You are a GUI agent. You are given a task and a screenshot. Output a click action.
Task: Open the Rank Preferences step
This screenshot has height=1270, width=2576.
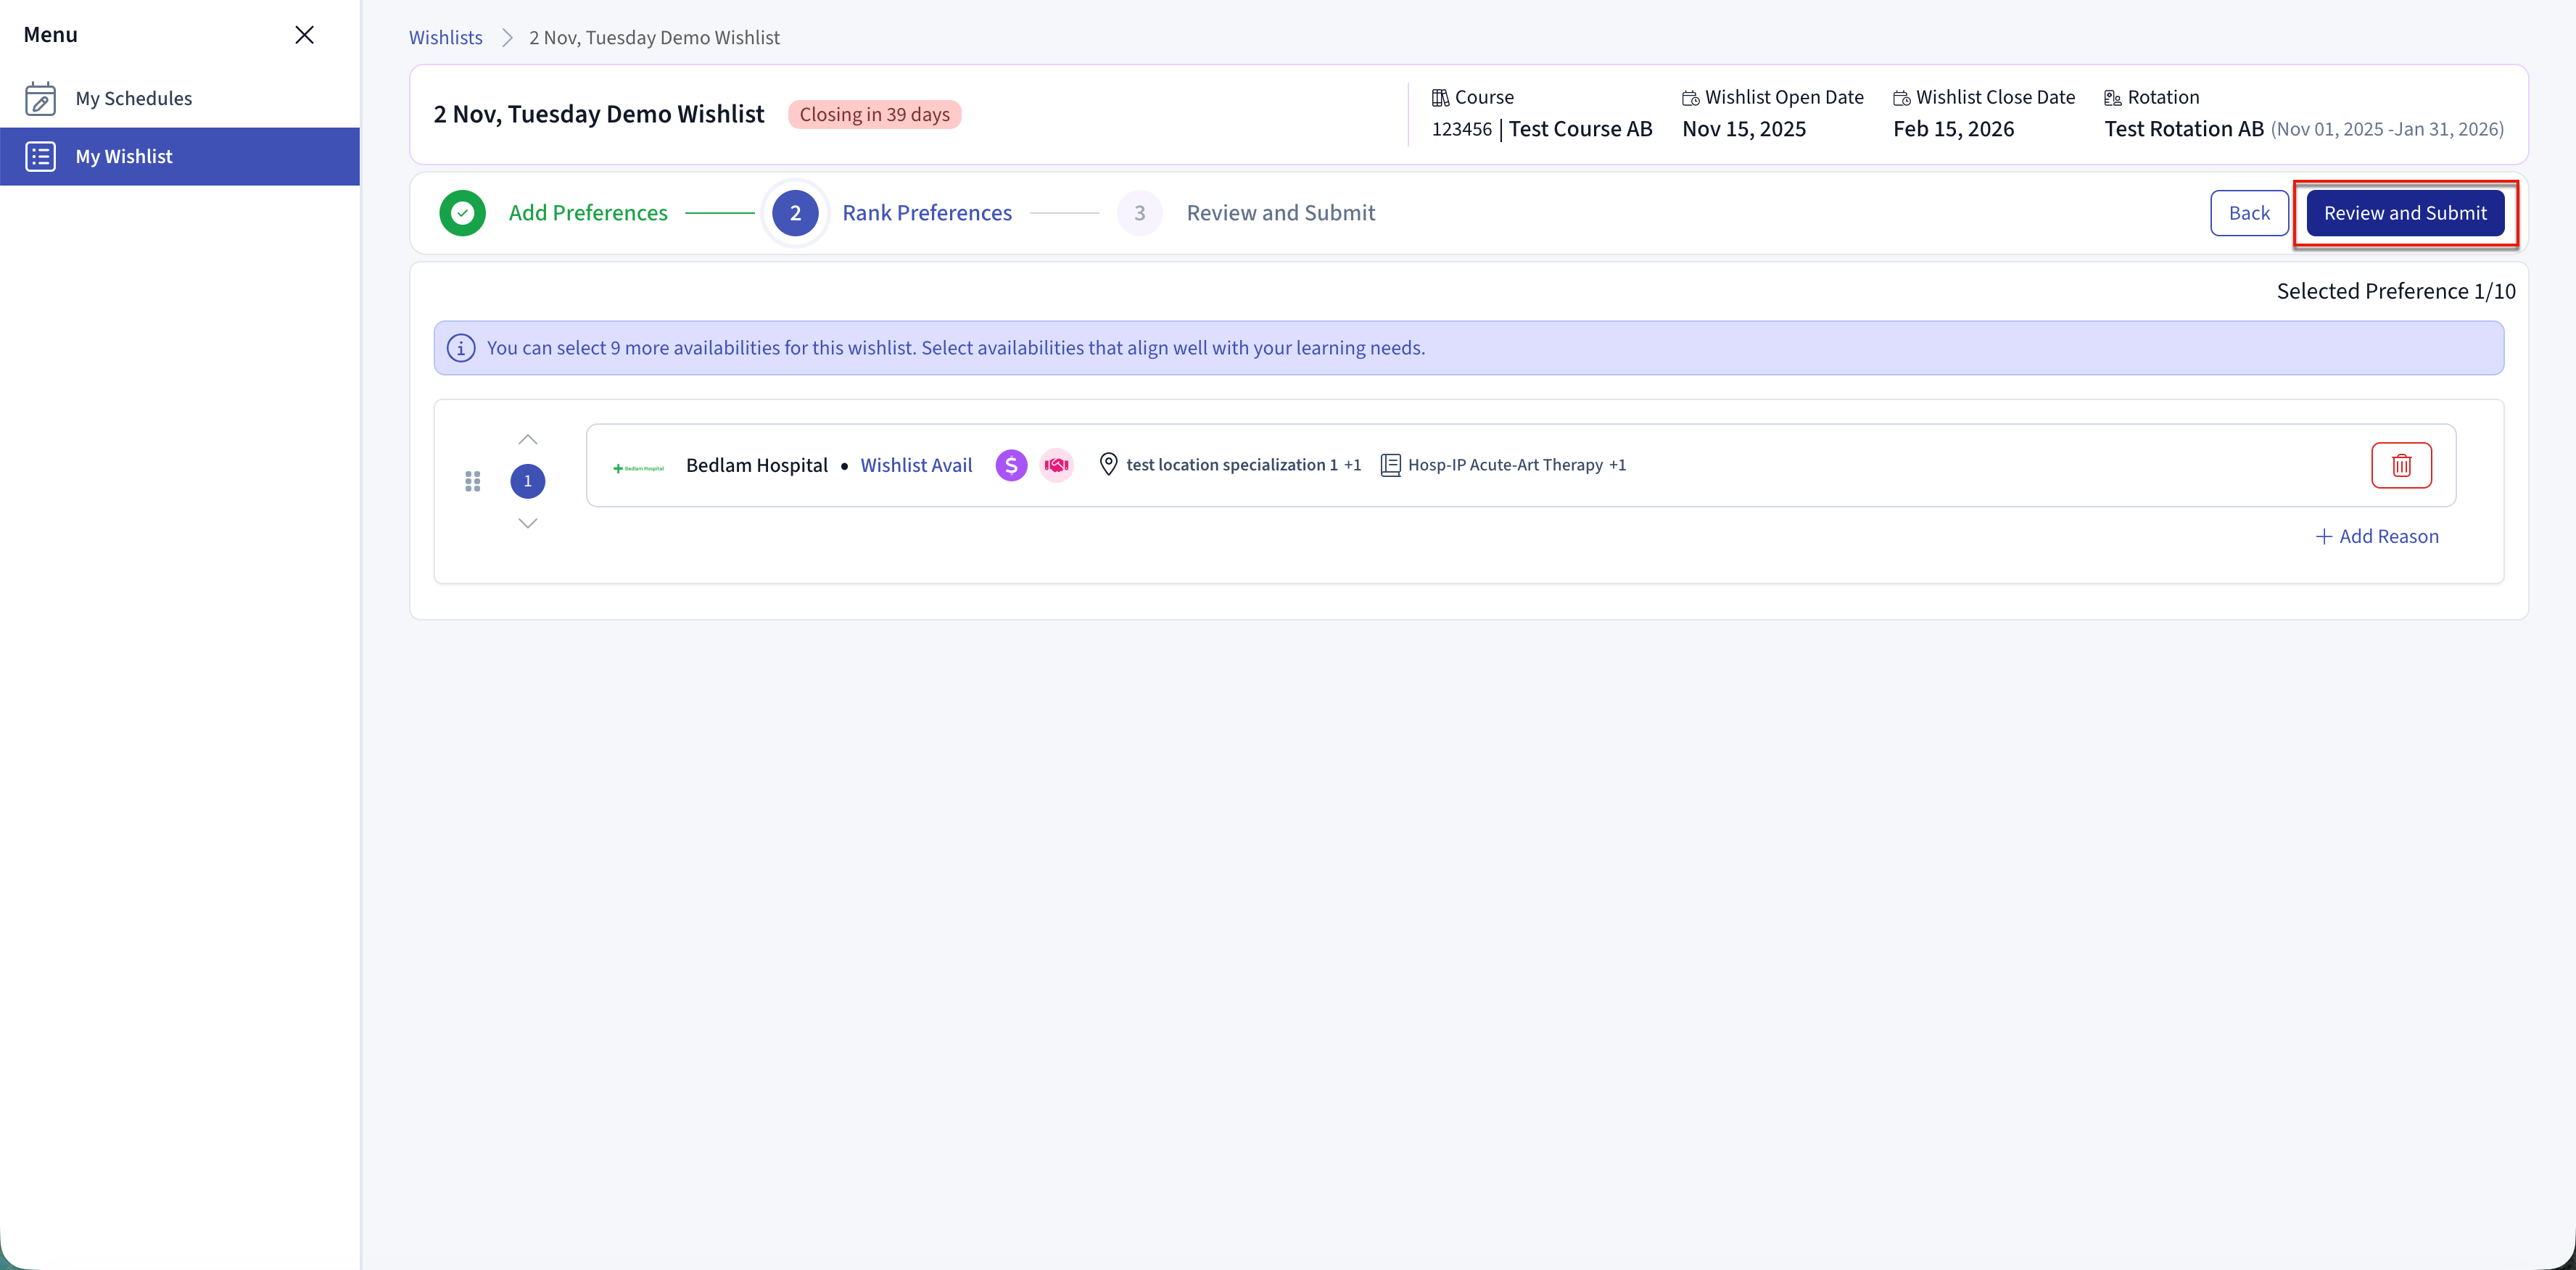pyautogui.click(x=926, y=213)
